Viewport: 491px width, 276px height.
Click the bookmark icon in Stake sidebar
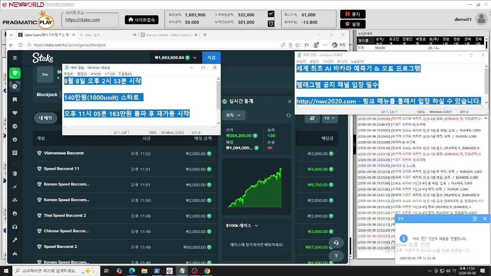tap(15, 100)
